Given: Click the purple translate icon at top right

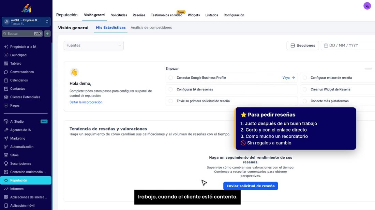Looking at the screenshot, I should pos(367,6).
